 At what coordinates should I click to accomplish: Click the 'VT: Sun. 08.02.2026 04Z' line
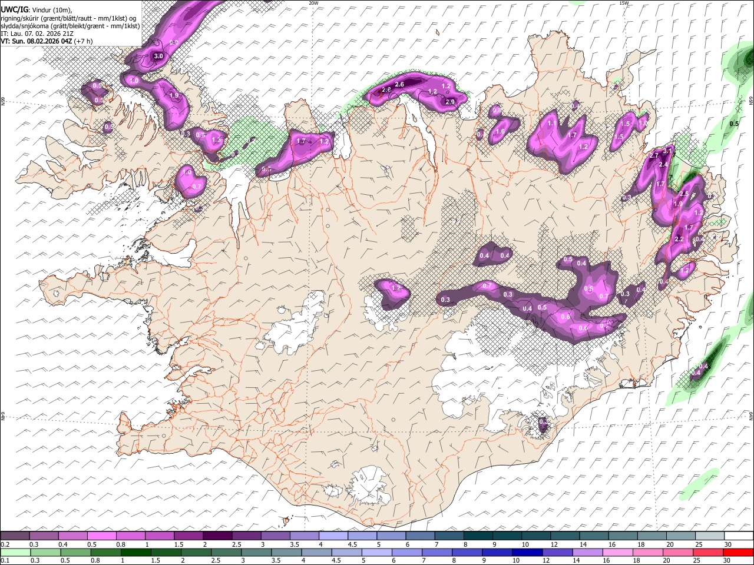(x=47, y=41)
